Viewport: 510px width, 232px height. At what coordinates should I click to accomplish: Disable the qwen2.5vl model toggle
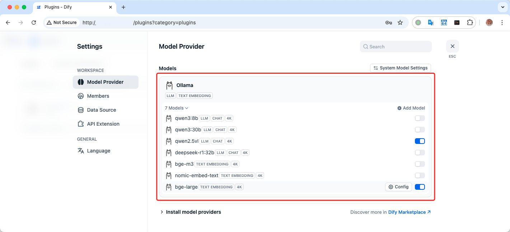420,141
